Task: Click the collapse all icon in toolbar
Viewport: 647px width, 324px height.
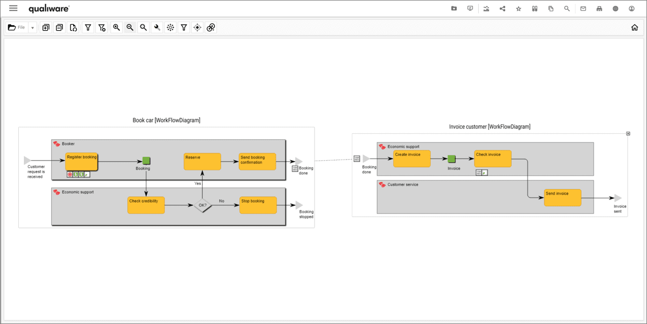Action: click(x=59, y=27)
